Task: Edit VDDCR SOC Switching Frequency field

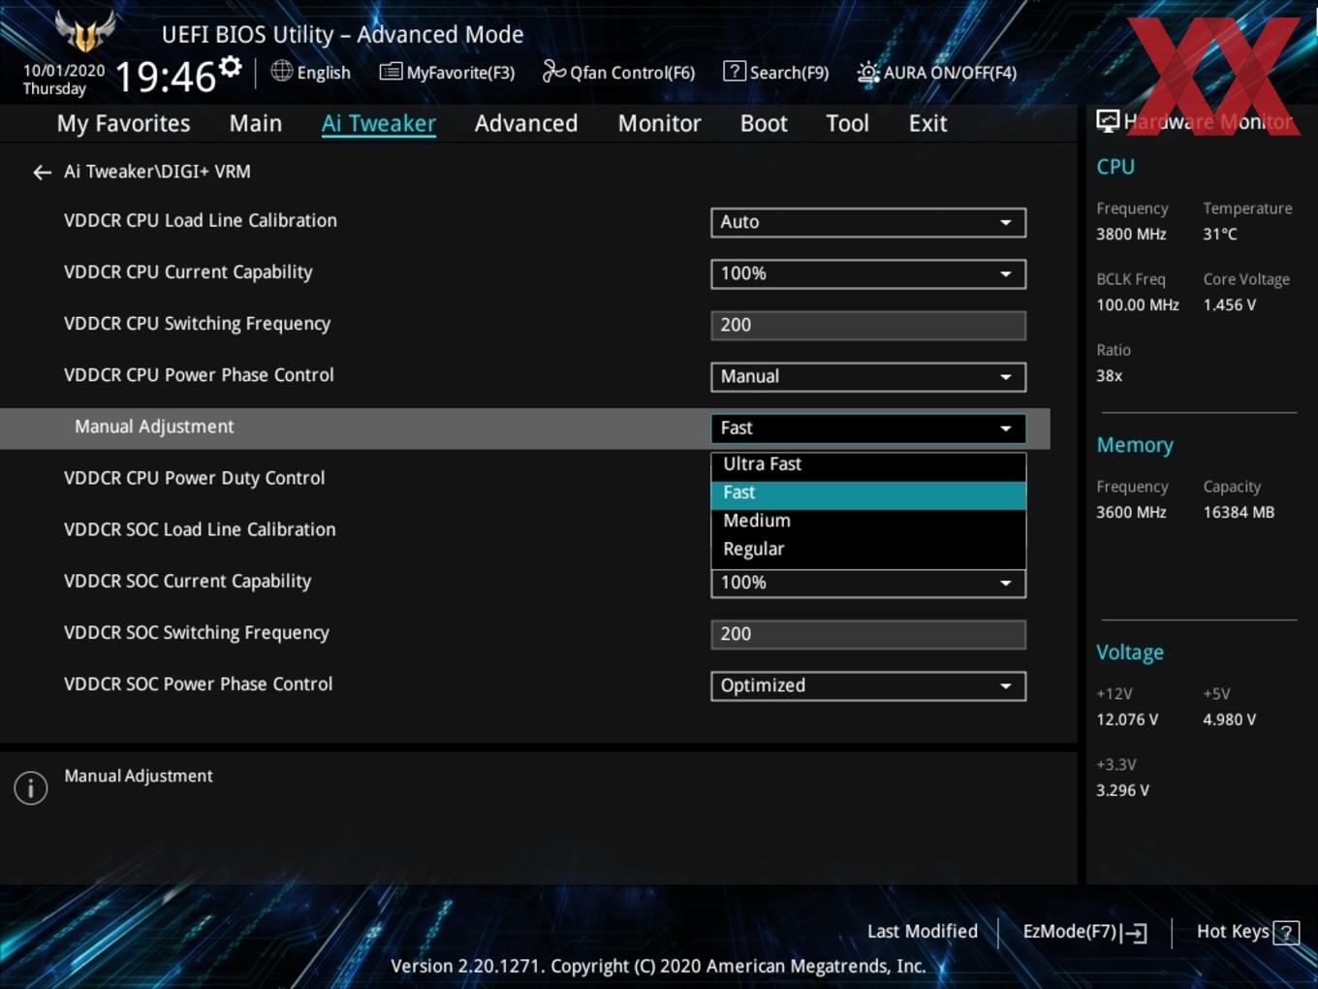Action: tap(868, 634)
